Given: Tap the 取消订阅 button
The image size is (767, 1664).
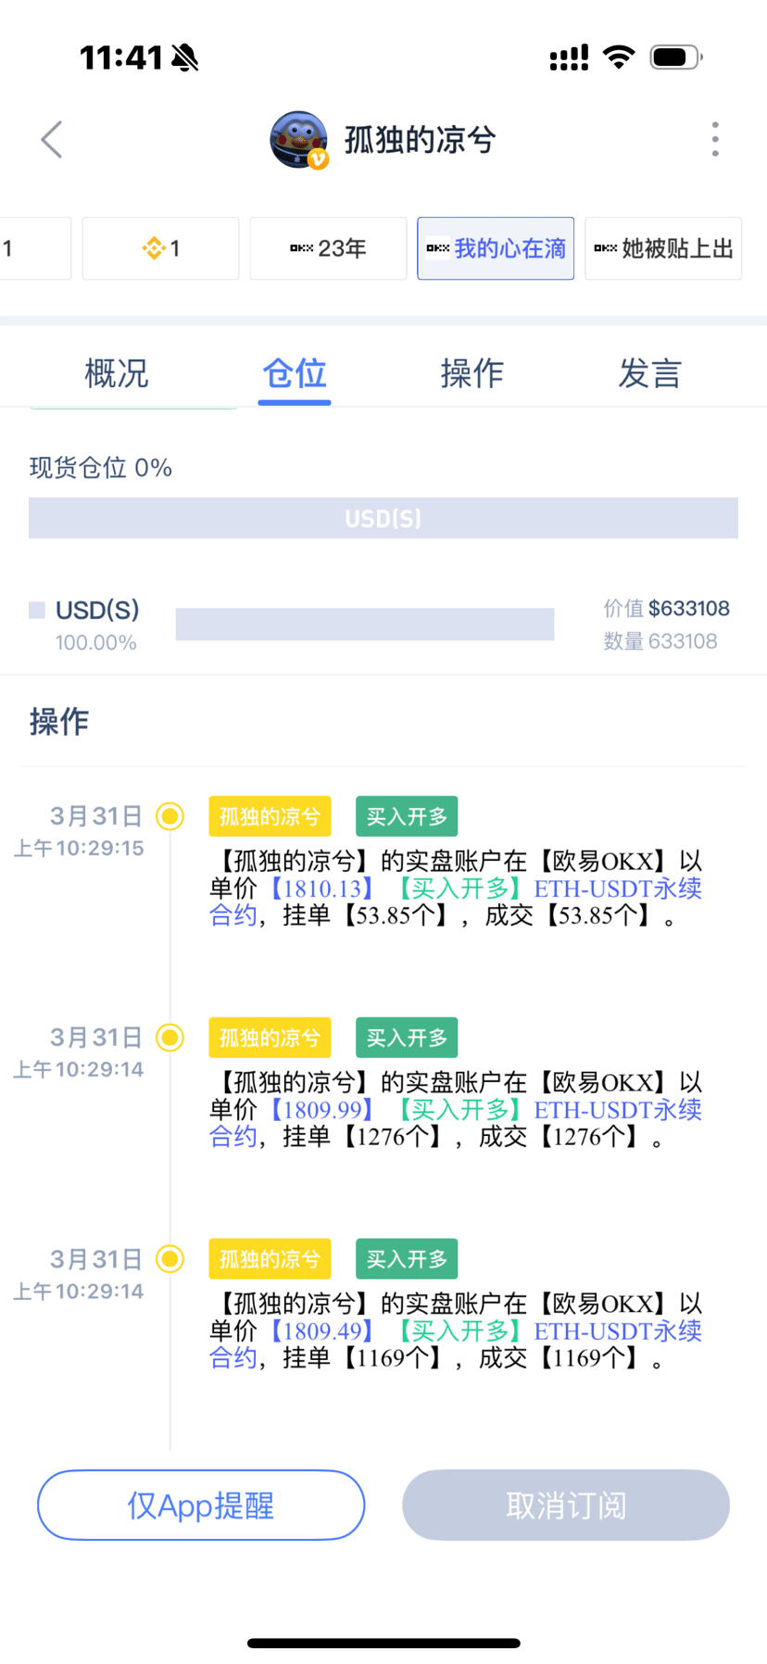Looking at the screenshot, I should pos(566,1505).
